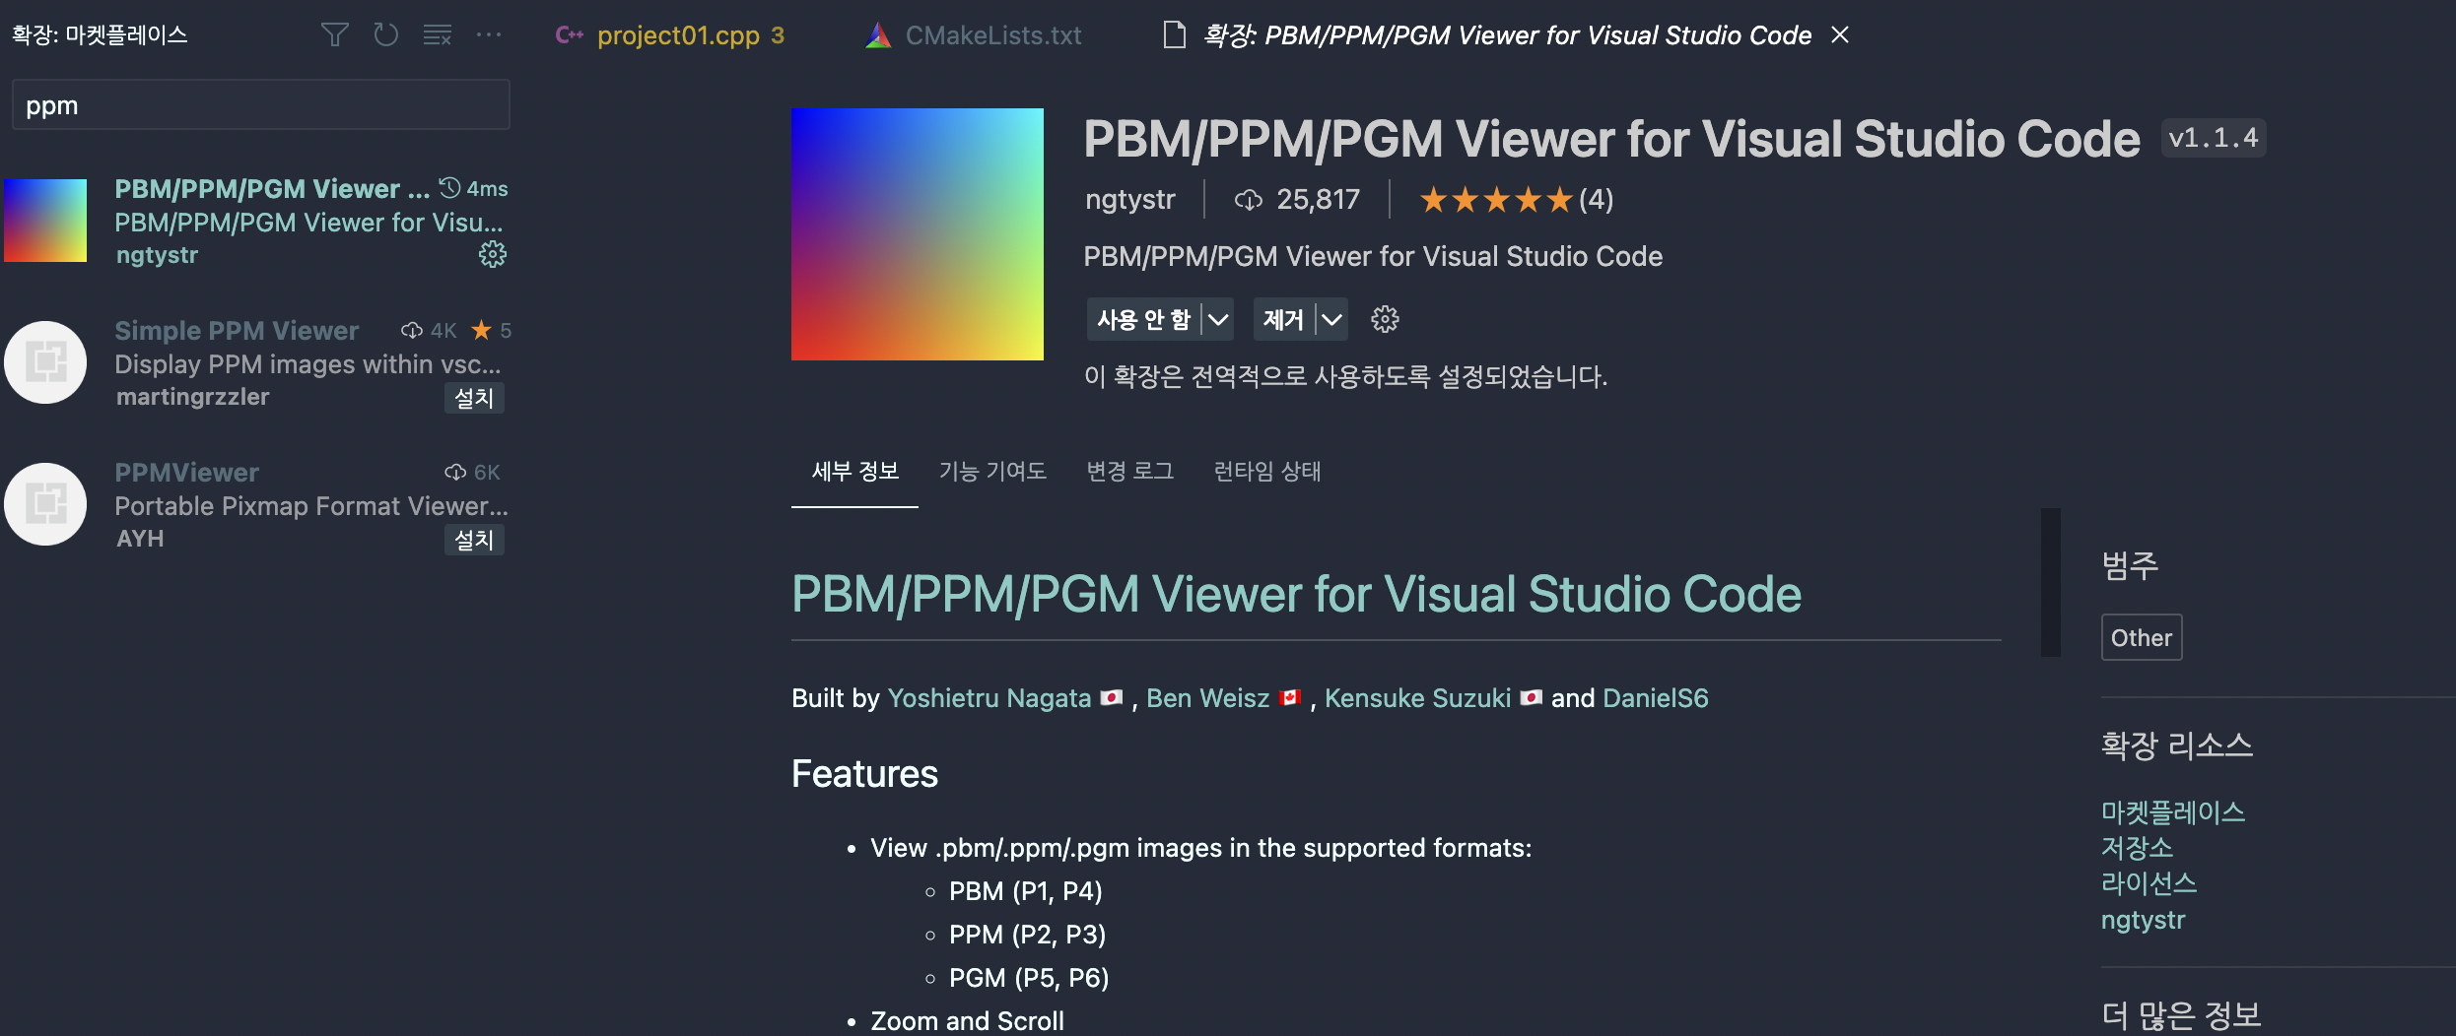Click 25,817 install count

[x=1319, y=200]
